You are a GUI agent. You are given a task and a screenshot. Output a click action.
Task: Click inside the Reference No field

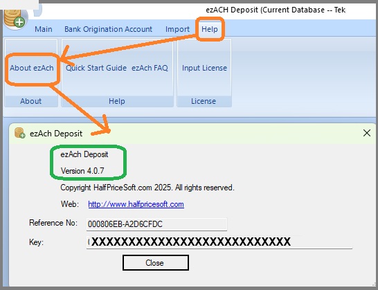click(156, 224)
